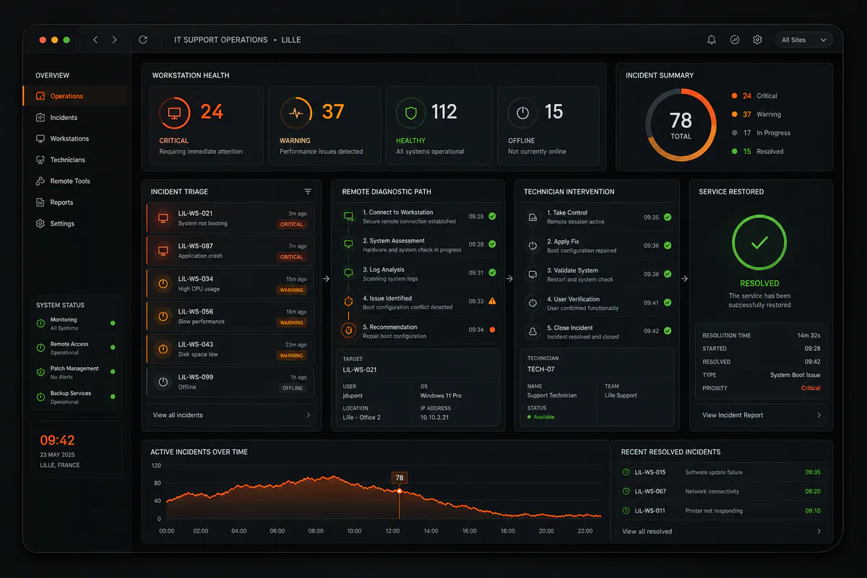Open the All Sites dropdown
Viewport: 867px width, 578px height.
[x=803, y=40]
